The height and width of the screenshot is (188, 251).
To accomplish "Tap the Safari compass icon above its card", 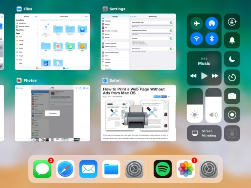I will tap(105, 80).
